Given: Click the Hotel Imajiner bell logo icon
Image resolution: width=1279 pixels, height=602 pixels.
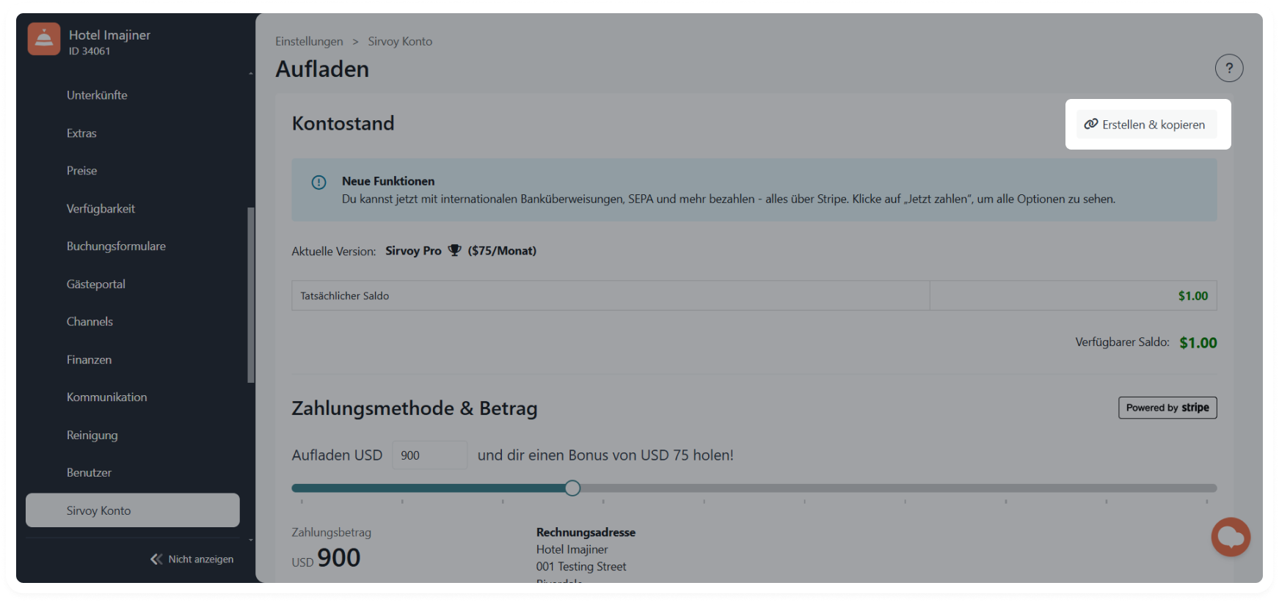Looking at the screenshot, I should 44,39.
